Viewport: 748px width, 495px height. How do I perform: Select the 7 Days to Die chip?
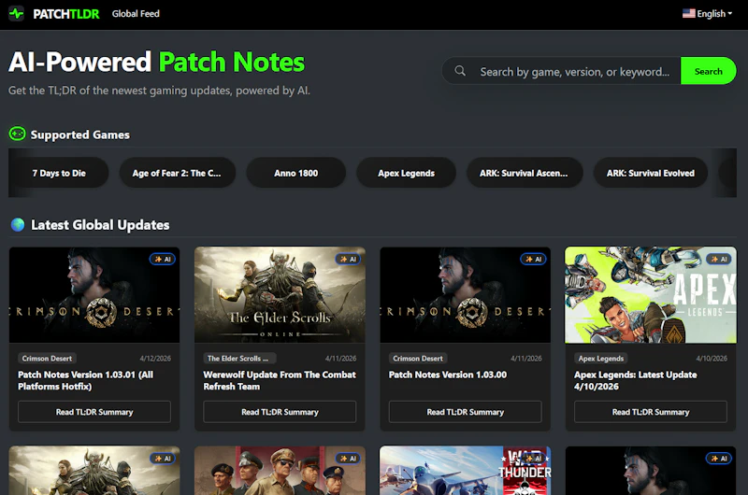click(59, 173)
